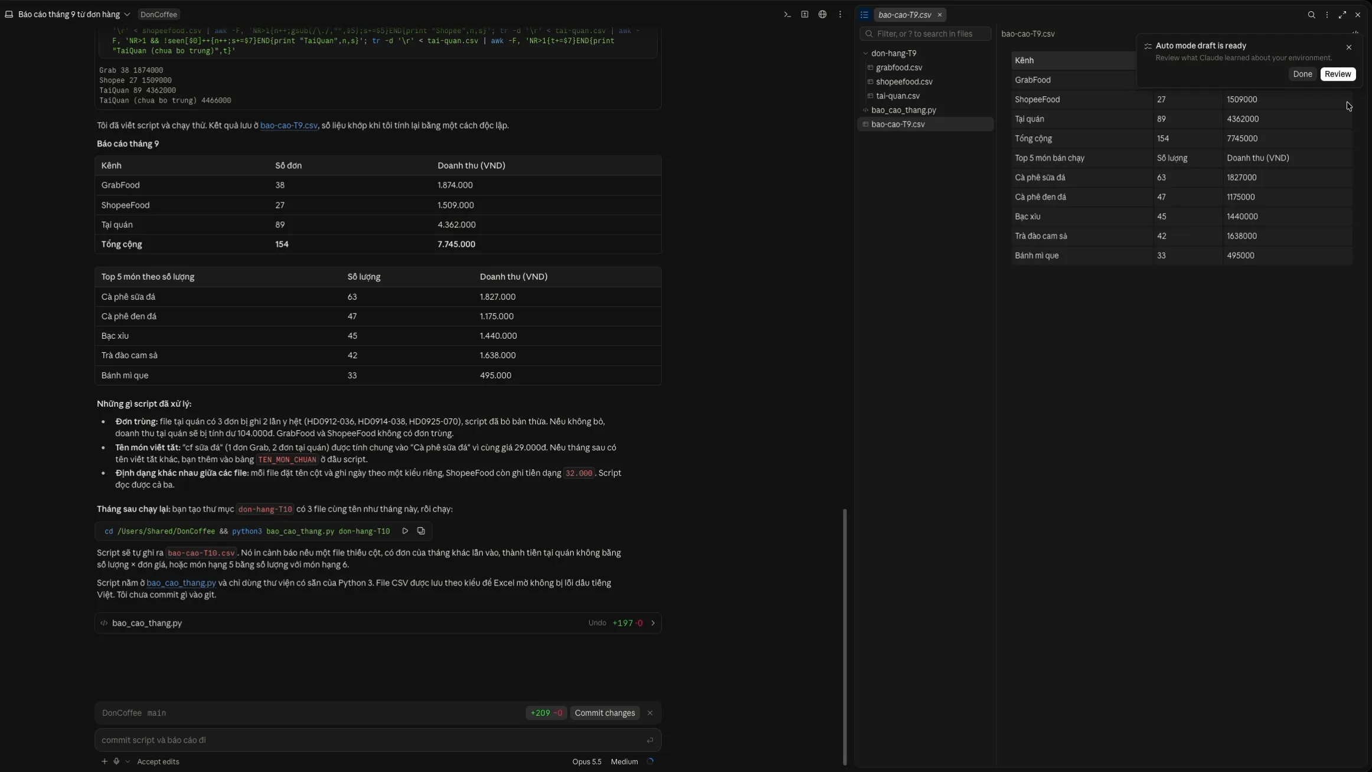Copy the python3 command snippet
Viewport: 1372px width, 772px height.
[421, 531]
